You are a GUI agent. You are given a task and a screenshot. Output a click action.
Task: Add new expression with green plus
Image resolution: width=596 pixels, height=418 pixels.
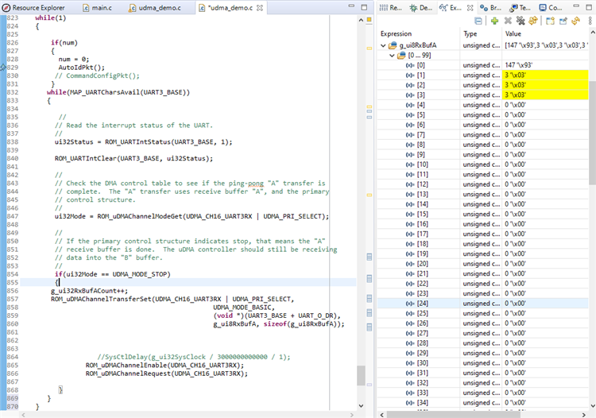pos(494,21)
